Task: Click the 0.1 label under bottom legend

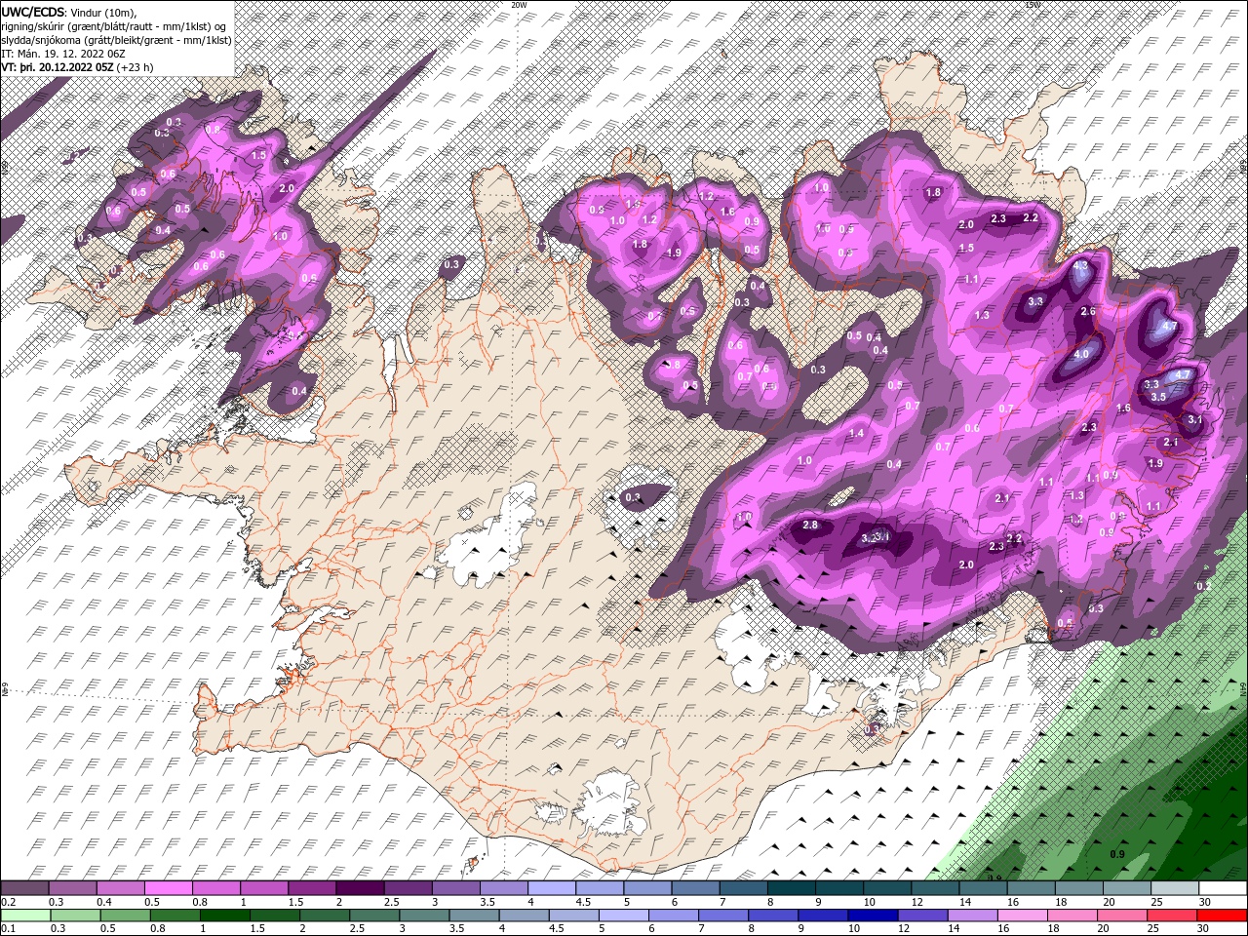Action: click(8, 929)
